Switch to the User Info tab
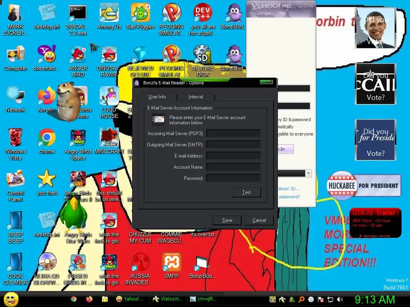 point(157,97)
